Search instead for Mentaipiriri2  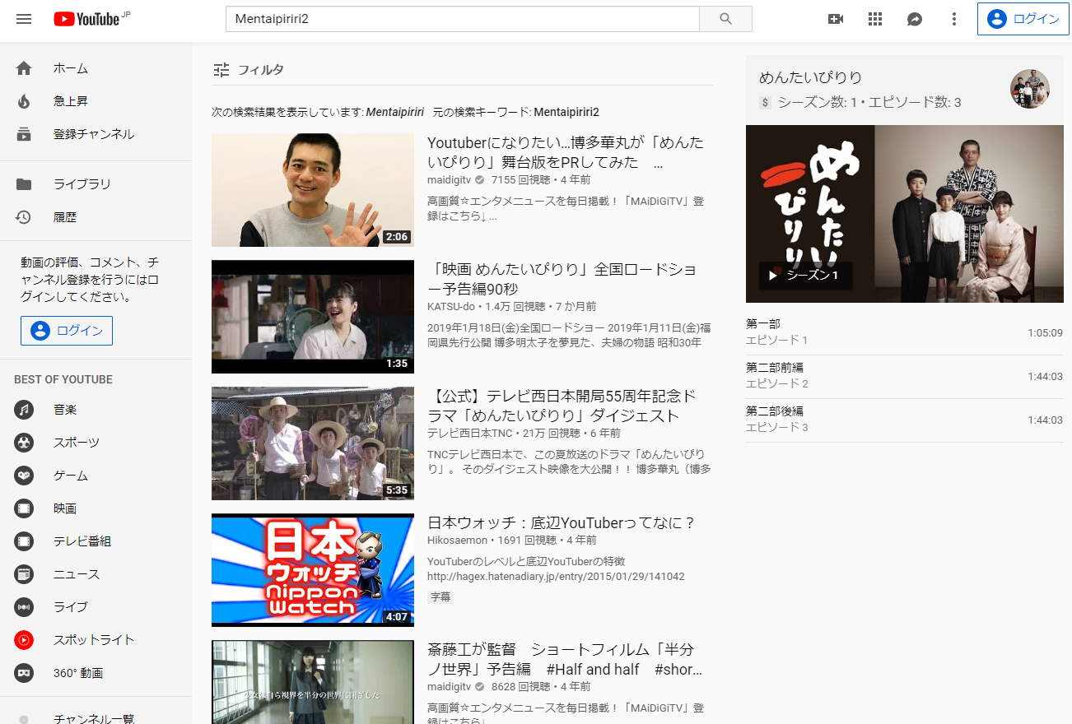click(x=566, y=112)
